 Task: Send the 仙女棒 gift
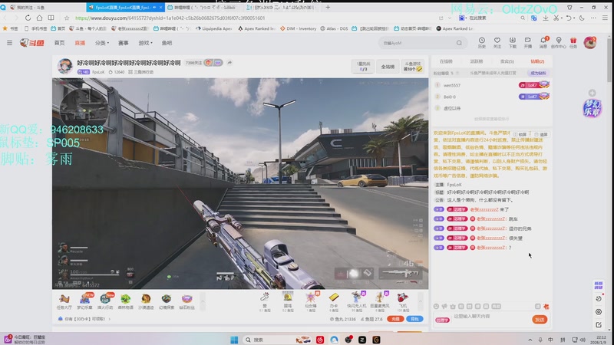(x=311, y=301)
